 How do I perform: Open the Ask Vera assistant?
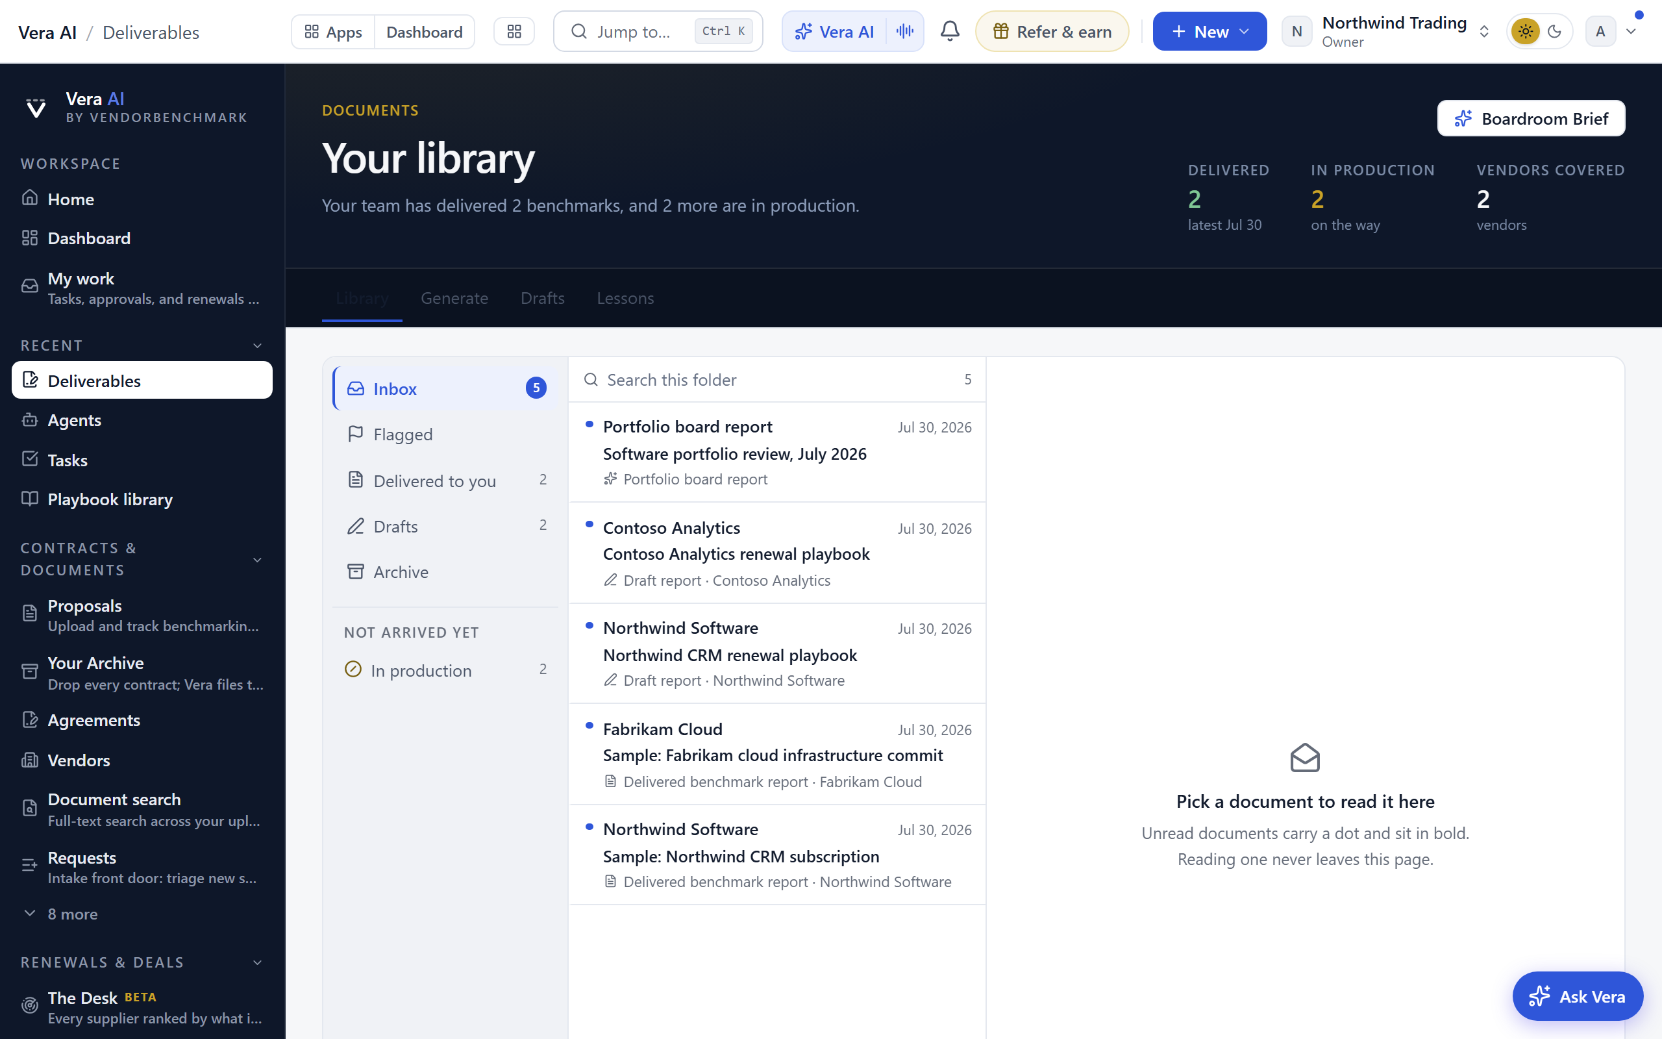click(1578, 995)
